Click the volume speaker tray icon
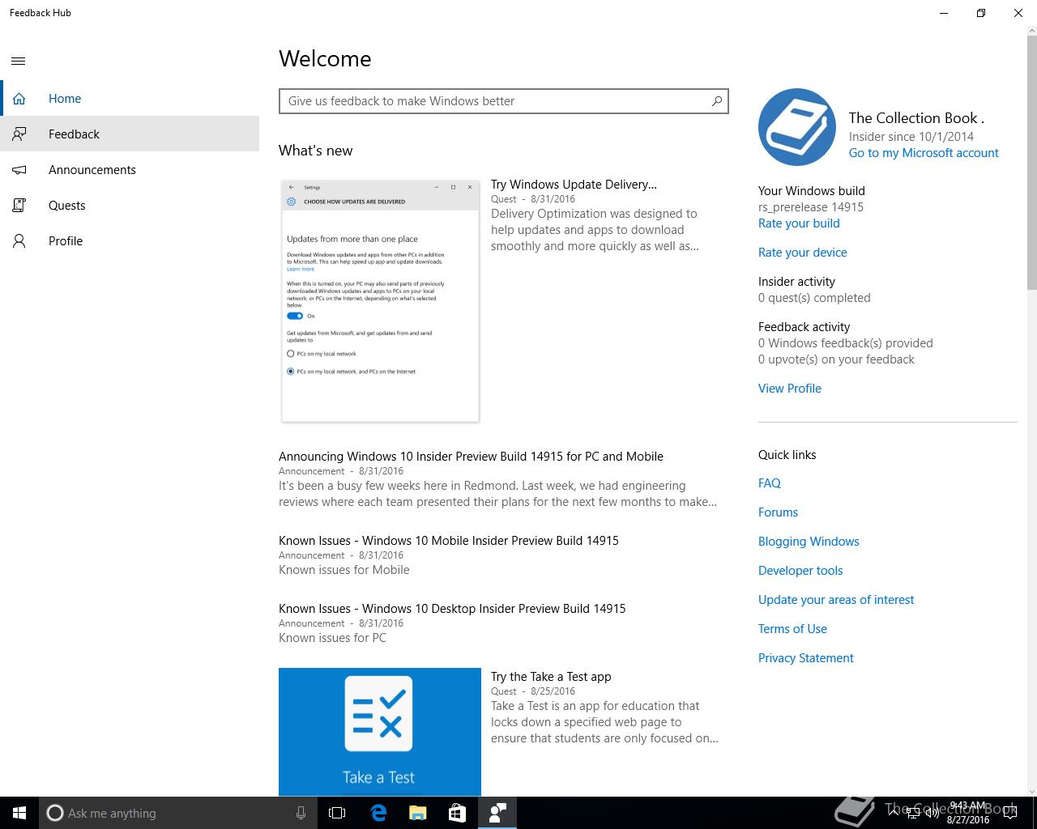This screenshot has width=1037, height=829. point(932,813)
